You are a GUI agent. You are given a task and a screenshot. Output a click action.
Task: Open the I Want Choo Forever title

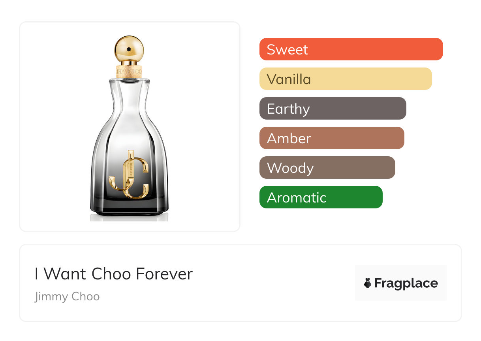(113, 274)
